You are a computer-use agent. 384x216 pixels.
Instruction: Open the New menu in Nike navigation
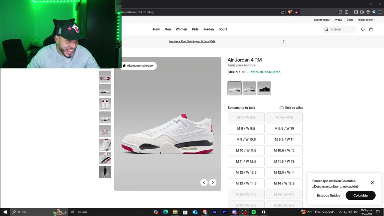tap(156, 29)
